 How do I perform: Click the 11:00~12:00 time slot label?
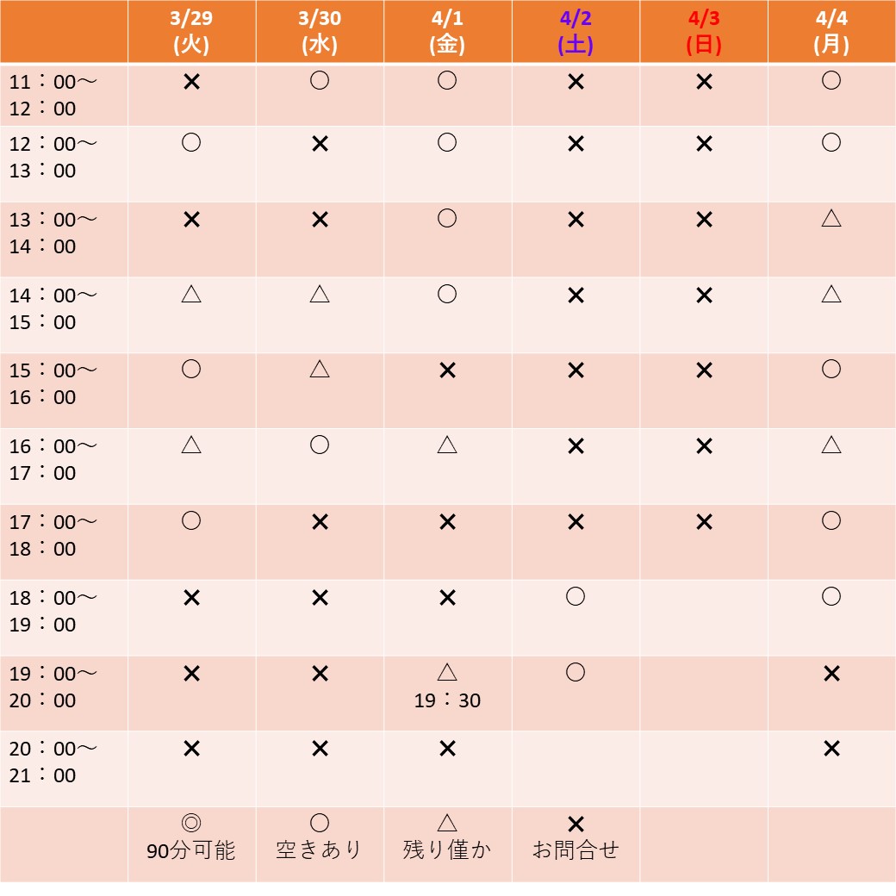[x=53, y=96]
